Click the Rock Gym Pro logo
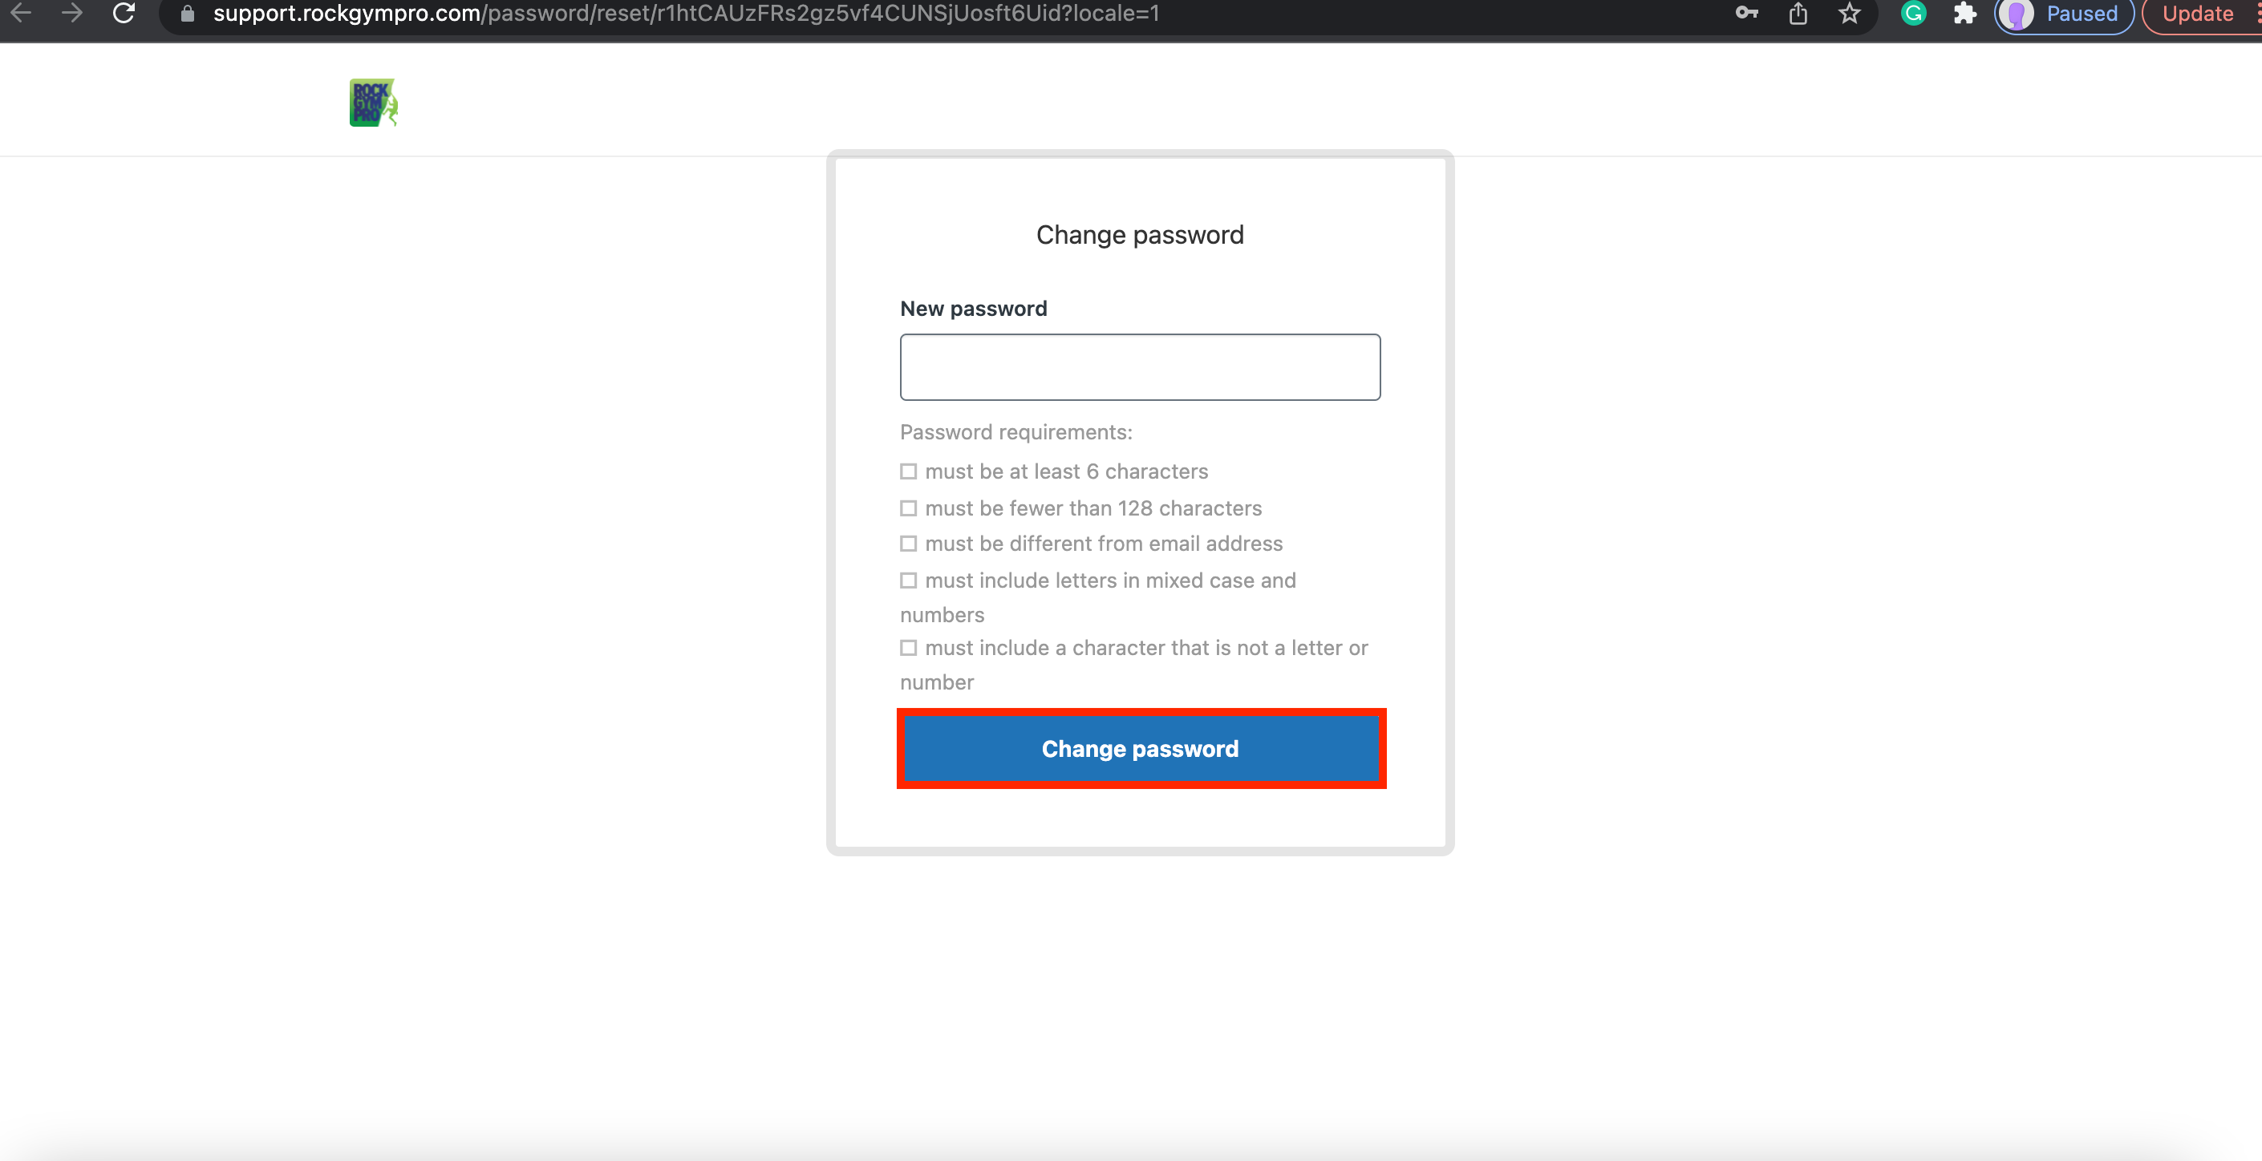 tap(373, 103)
